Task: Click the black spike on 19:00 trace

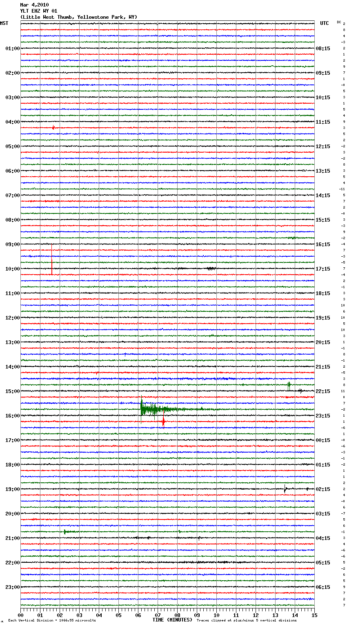Action: click(285, 488)
